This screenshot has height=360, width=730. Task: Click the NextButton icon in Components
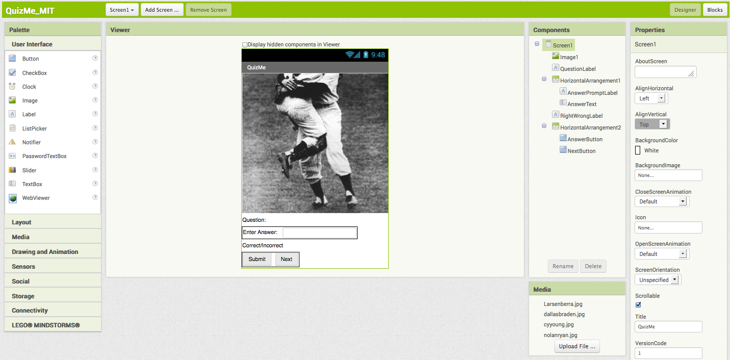(563, 150)
